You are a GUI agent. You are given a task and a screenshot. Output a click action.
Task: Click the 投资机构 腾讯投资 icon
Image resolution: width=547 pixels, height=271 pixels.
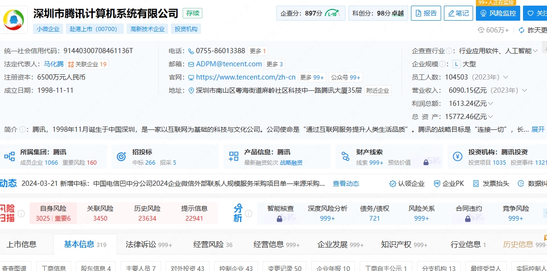pos(458,156)
